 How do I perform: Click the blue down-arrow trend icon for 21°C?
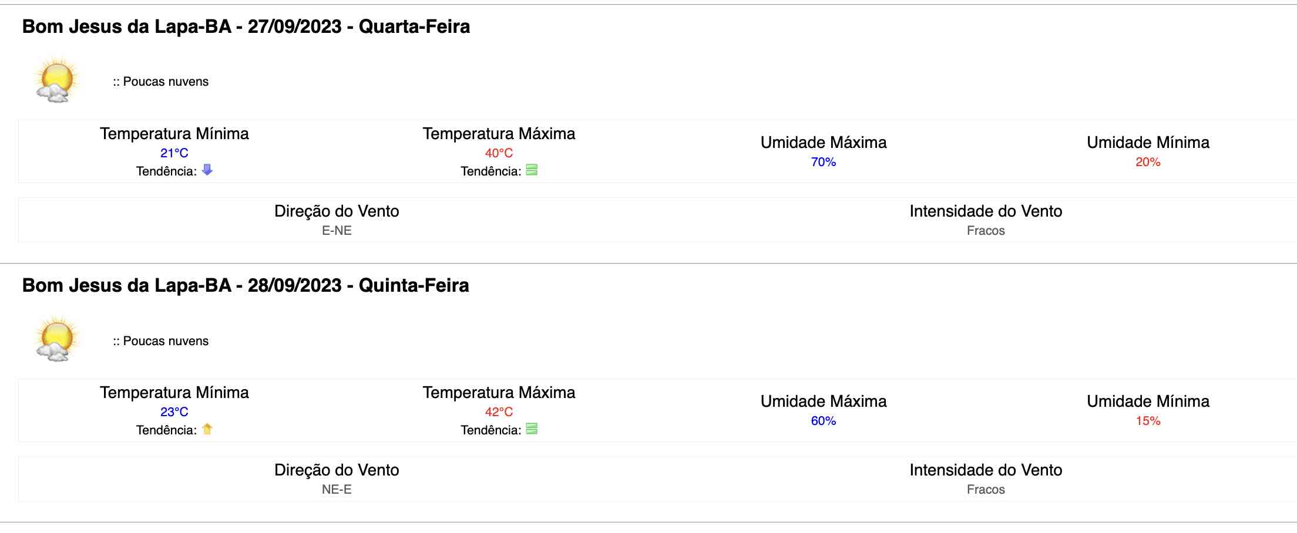[x=207, y=170]
